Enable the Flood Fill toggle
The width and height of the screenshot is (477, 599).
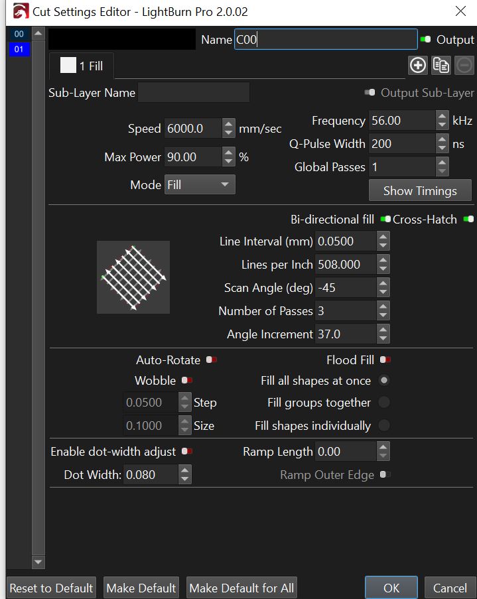pyautogui.click(x=385, y=360)
